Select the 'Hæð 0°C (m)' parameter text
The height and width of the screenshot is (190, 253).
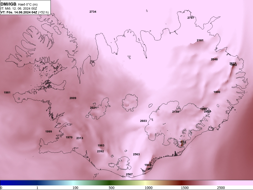click(27, 4)
